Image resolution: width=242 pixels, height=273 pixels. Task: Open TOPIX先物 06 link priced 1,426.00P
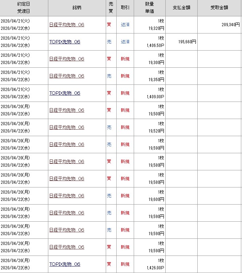click(x=65, y=264)
